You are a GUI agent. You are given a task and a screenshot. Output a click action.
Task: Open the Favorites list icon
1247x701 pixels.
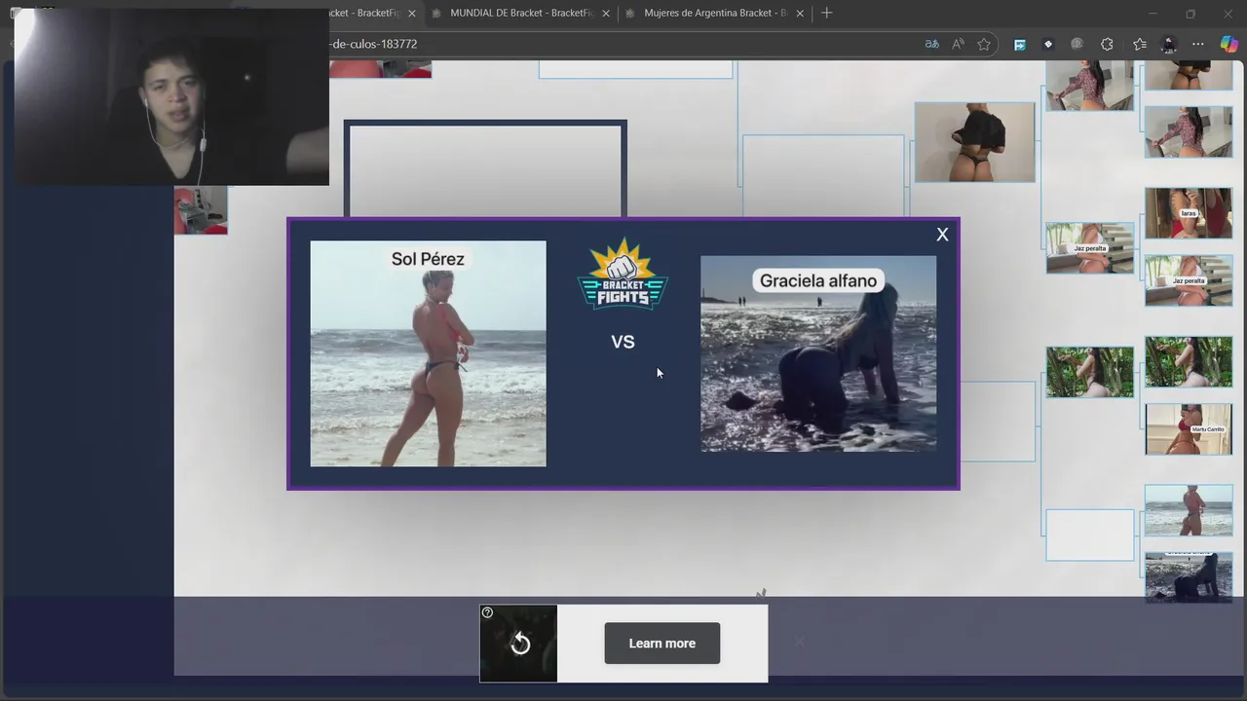click(1140, 44)
